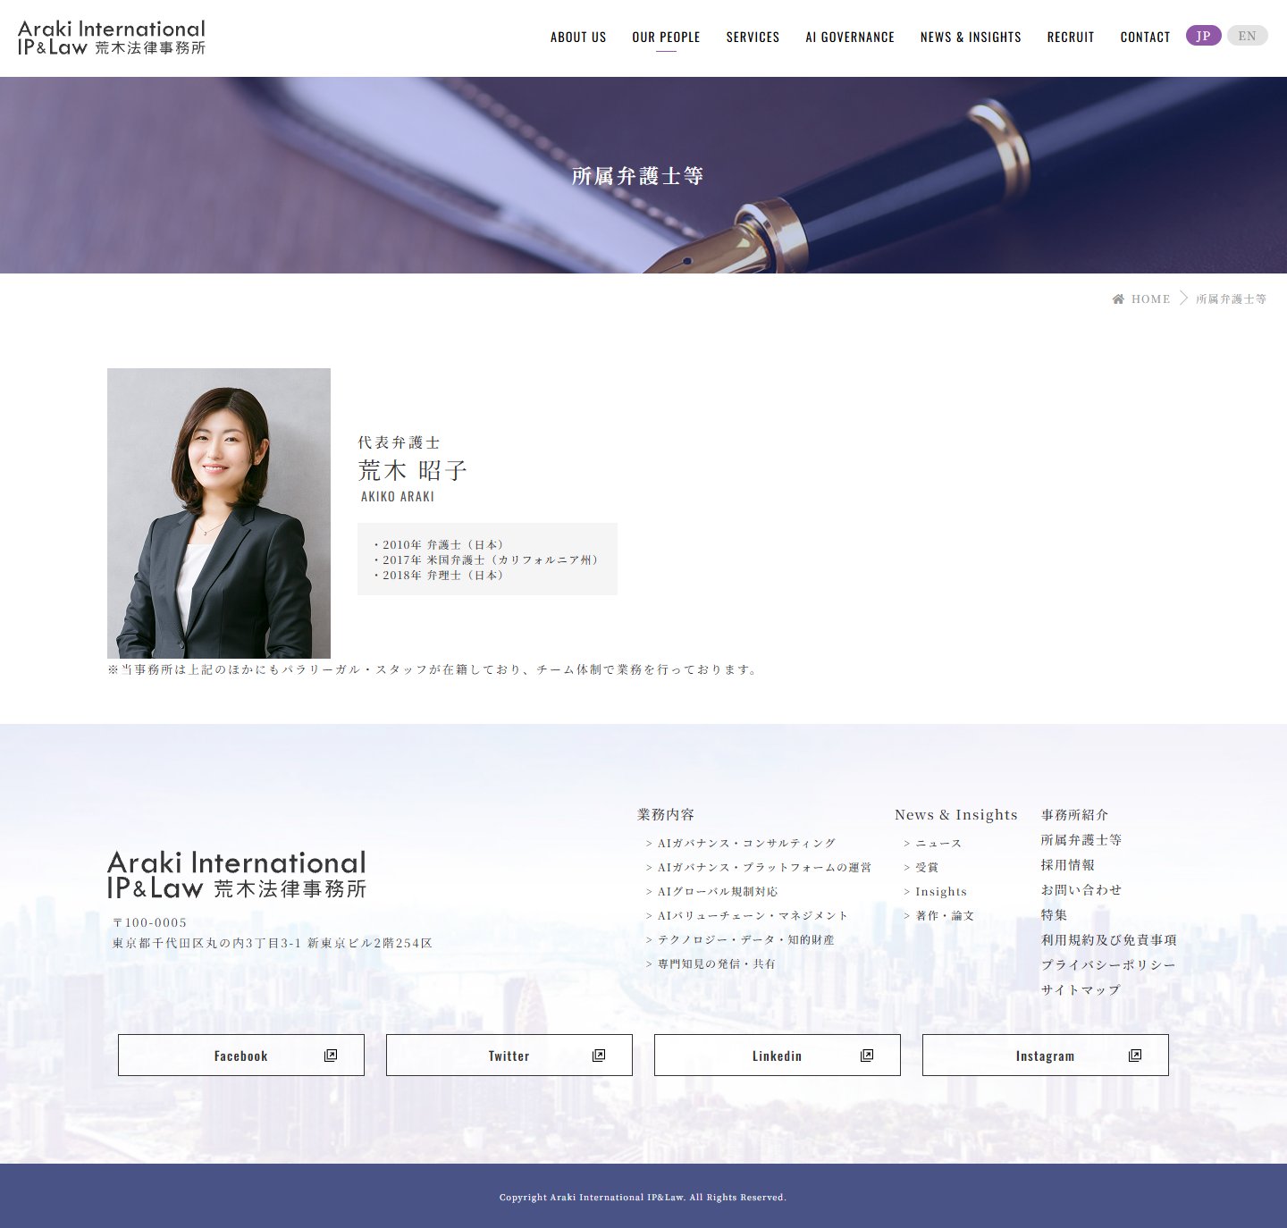The image size is (1287, 1228).
Task: Switch language to JP
Action: (x=1203, y=36)
